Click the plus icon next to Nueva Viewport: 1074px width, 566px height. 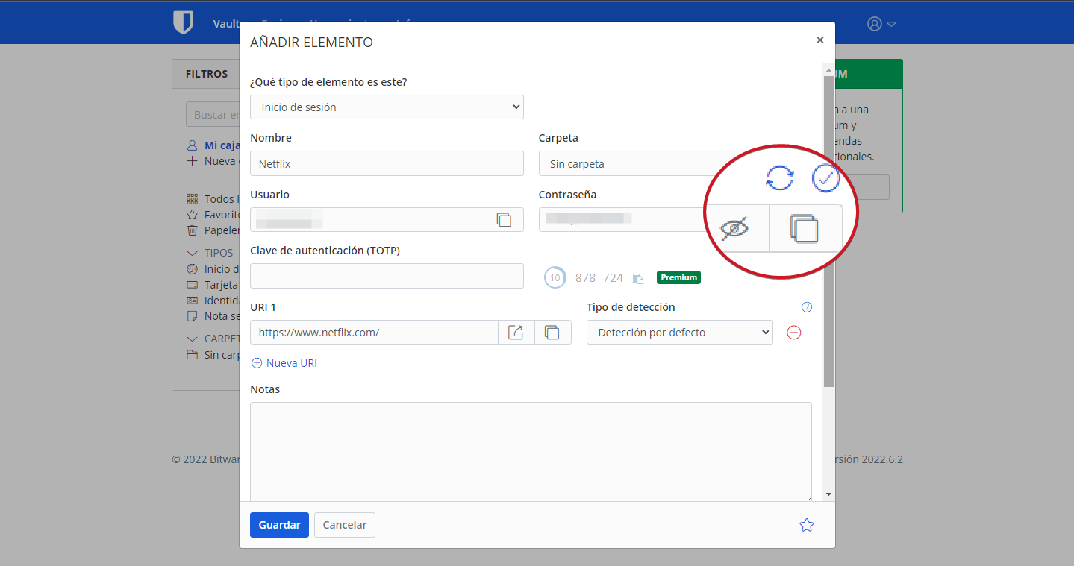click(x=192, y=161)
